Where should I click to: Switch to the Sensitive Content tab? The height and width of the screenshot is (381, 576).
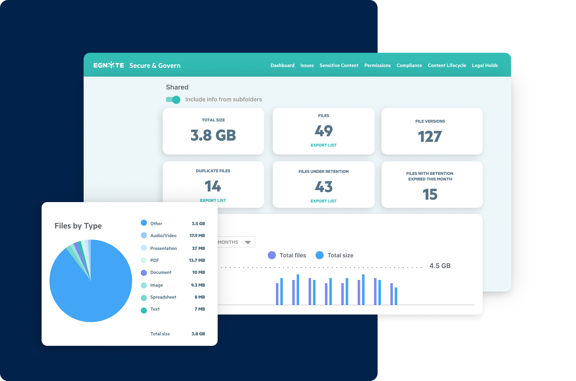pos(339,65)
